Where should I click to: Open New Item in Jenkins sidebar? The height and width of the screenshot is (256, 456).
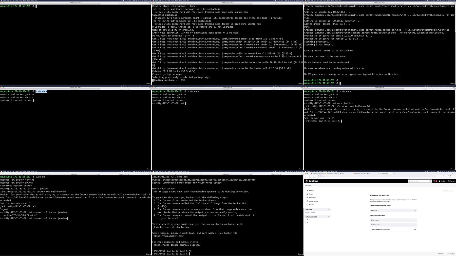(311, 190)
